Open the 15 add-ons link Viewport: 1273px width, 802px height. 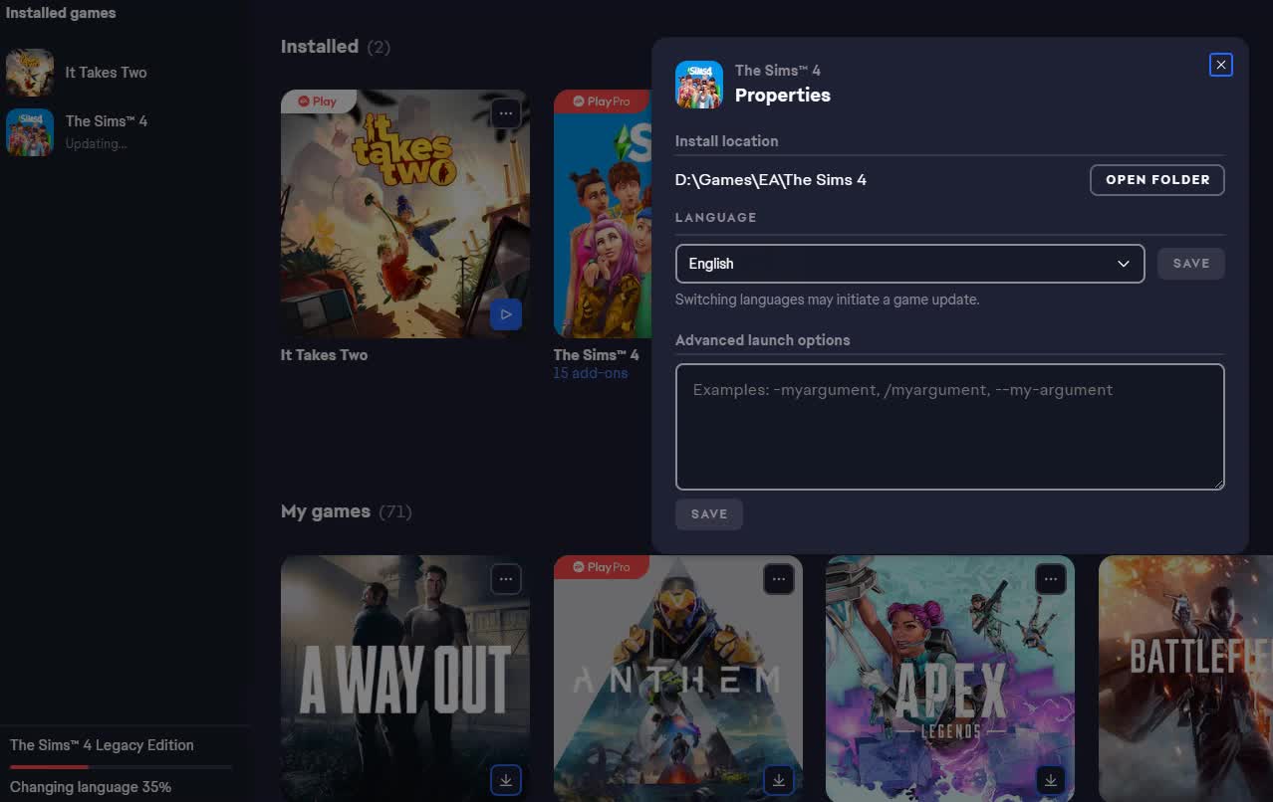click(x=590, y=374)
